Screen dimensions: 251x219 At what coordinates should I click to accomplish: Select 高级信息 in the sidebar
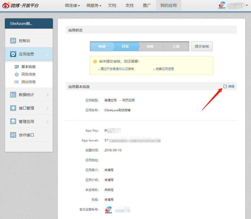pyautogui.click(x=28, y=74)
